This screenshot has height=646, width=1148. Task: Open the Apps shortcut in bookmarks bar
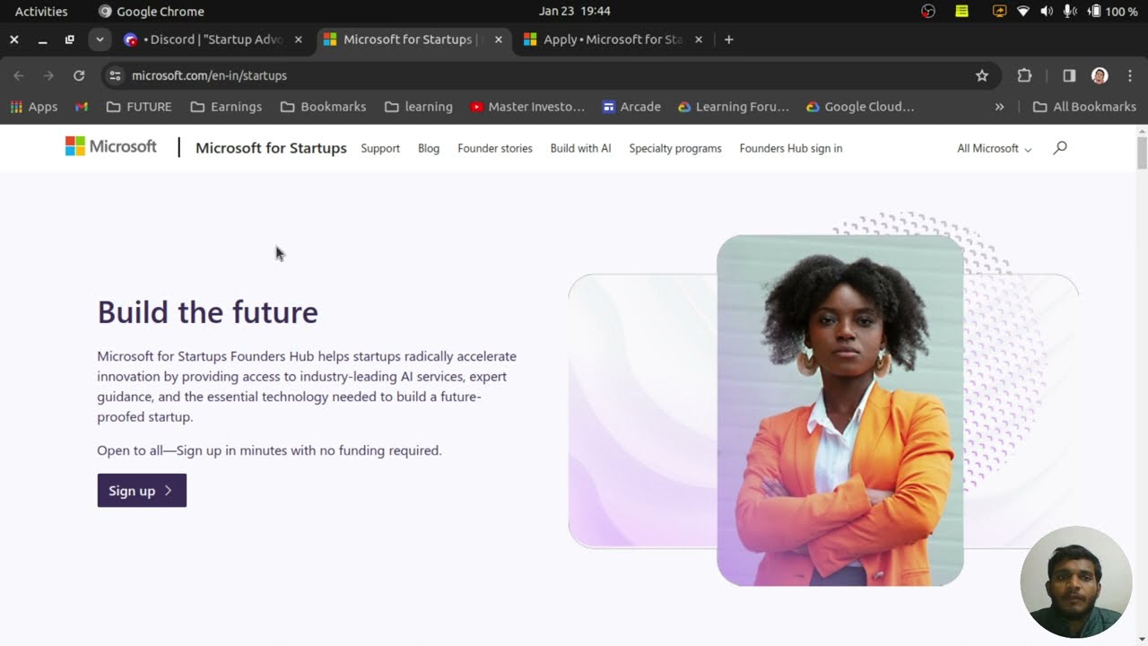pos(34,107)
